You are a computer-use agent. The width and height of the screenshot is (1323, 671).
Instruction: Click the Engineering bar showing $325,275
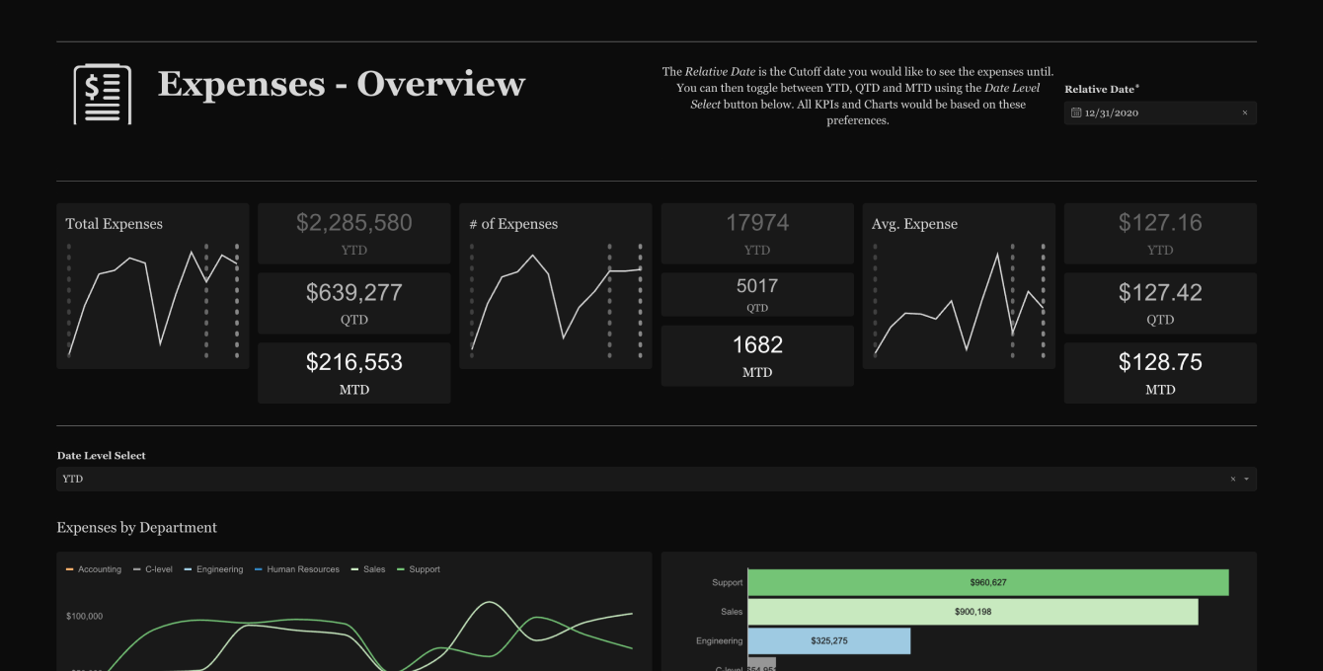coord(829,641)
